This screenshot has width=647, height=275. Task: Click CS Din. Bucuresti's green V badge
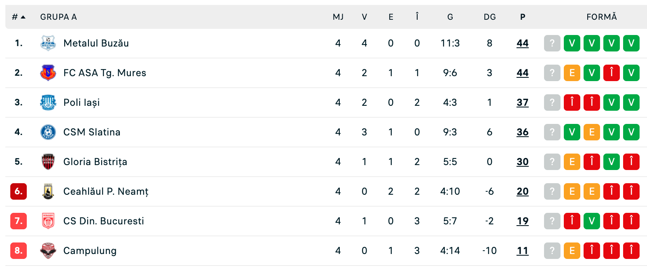click(592, 221)
